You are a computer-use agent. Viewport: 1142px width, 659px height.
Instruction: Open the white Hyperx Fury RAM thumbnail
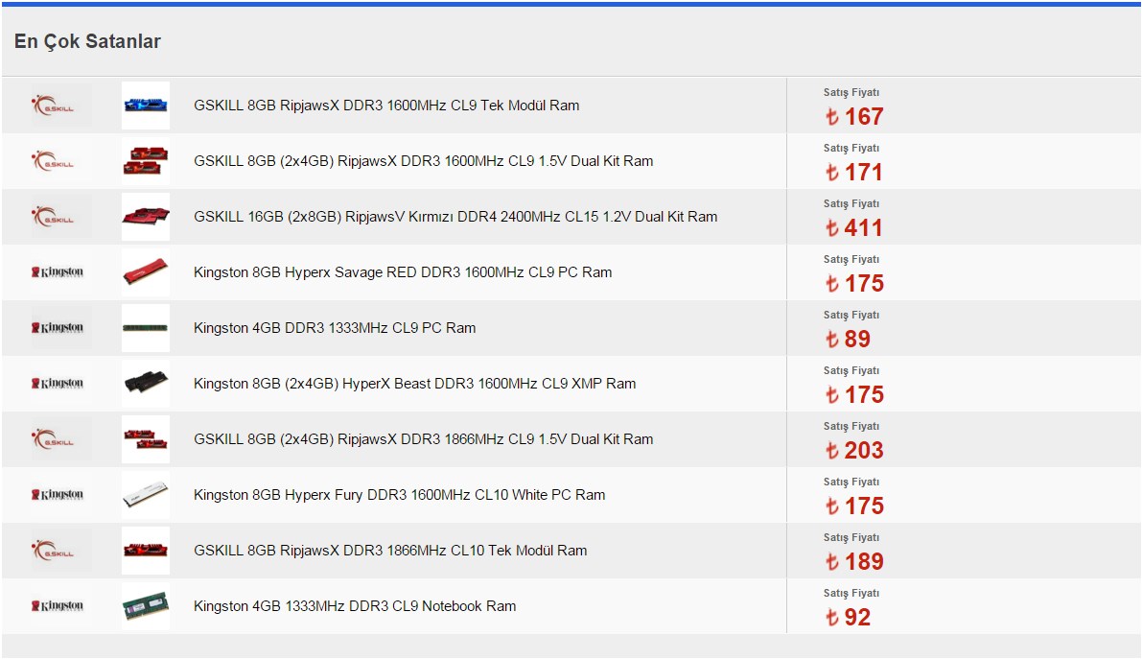tap(146, 495)
